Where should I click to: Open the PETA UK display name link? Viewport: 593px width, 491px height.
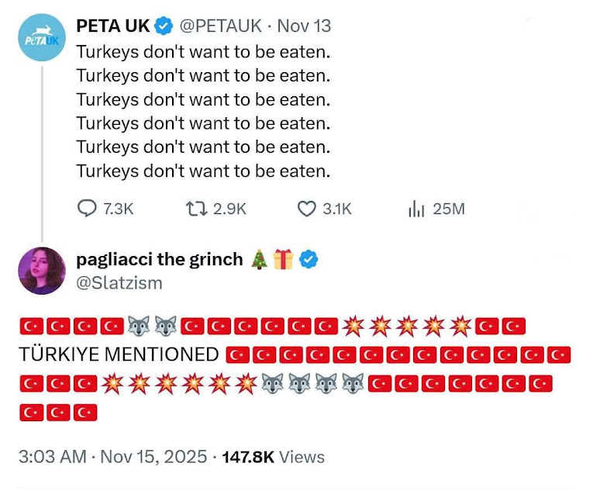coord(113,26)
